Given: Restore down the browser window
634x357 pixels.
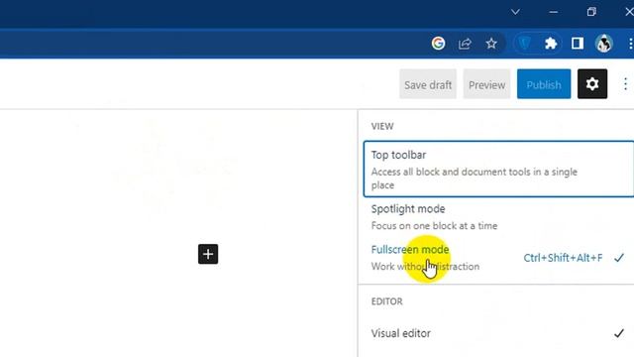Looking at the screenshot, I should pyautogui.click(x=591, y=12).
